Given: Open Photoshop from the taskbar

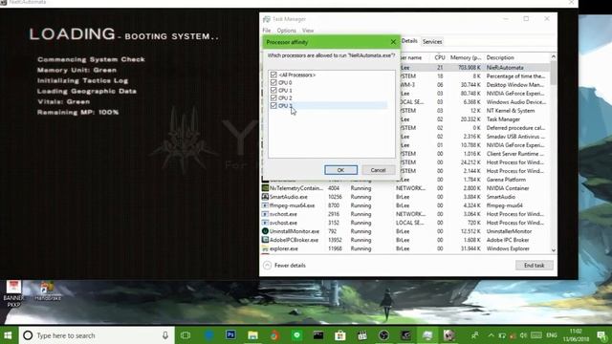Looking at the screenshot, I should tap(230, 335).
